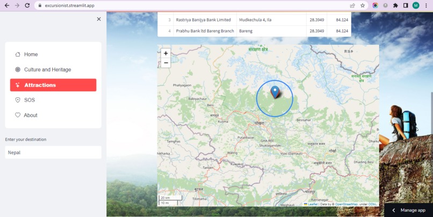
Task: Open Culture and Heritage page
Action: [53, 70]
